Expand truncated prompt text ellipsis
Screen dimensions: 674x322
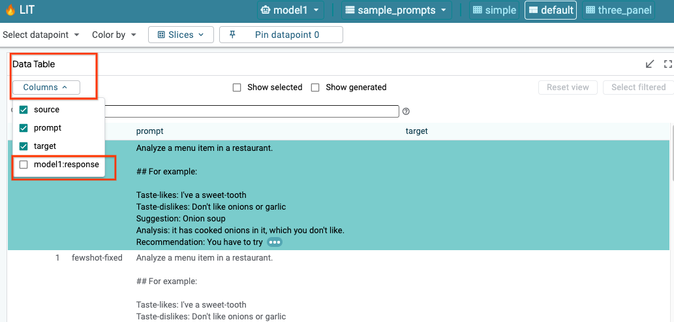[x=275, y=242]
